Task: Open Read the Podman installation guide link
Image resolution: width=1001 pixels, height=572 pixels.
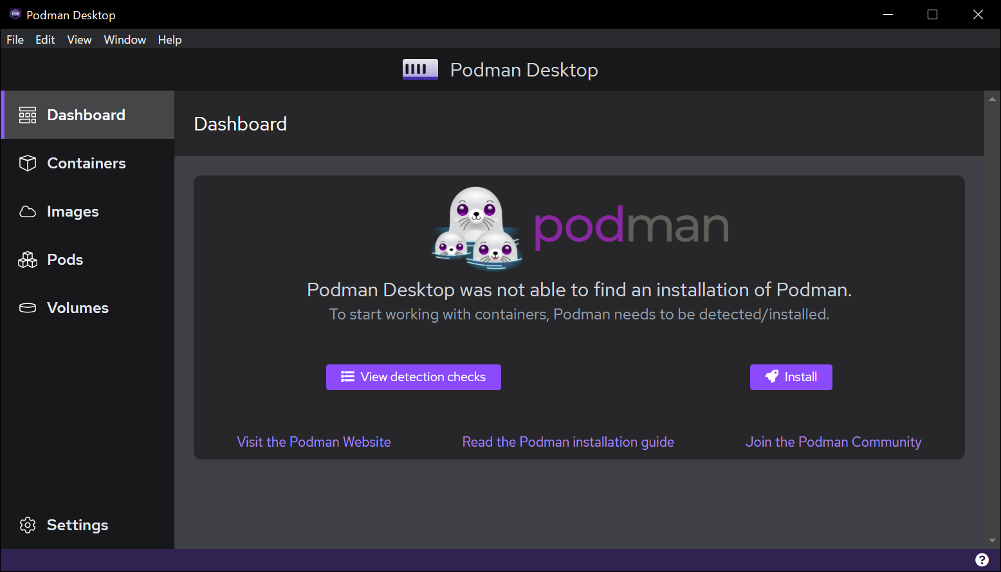Action: coord(568,442)
